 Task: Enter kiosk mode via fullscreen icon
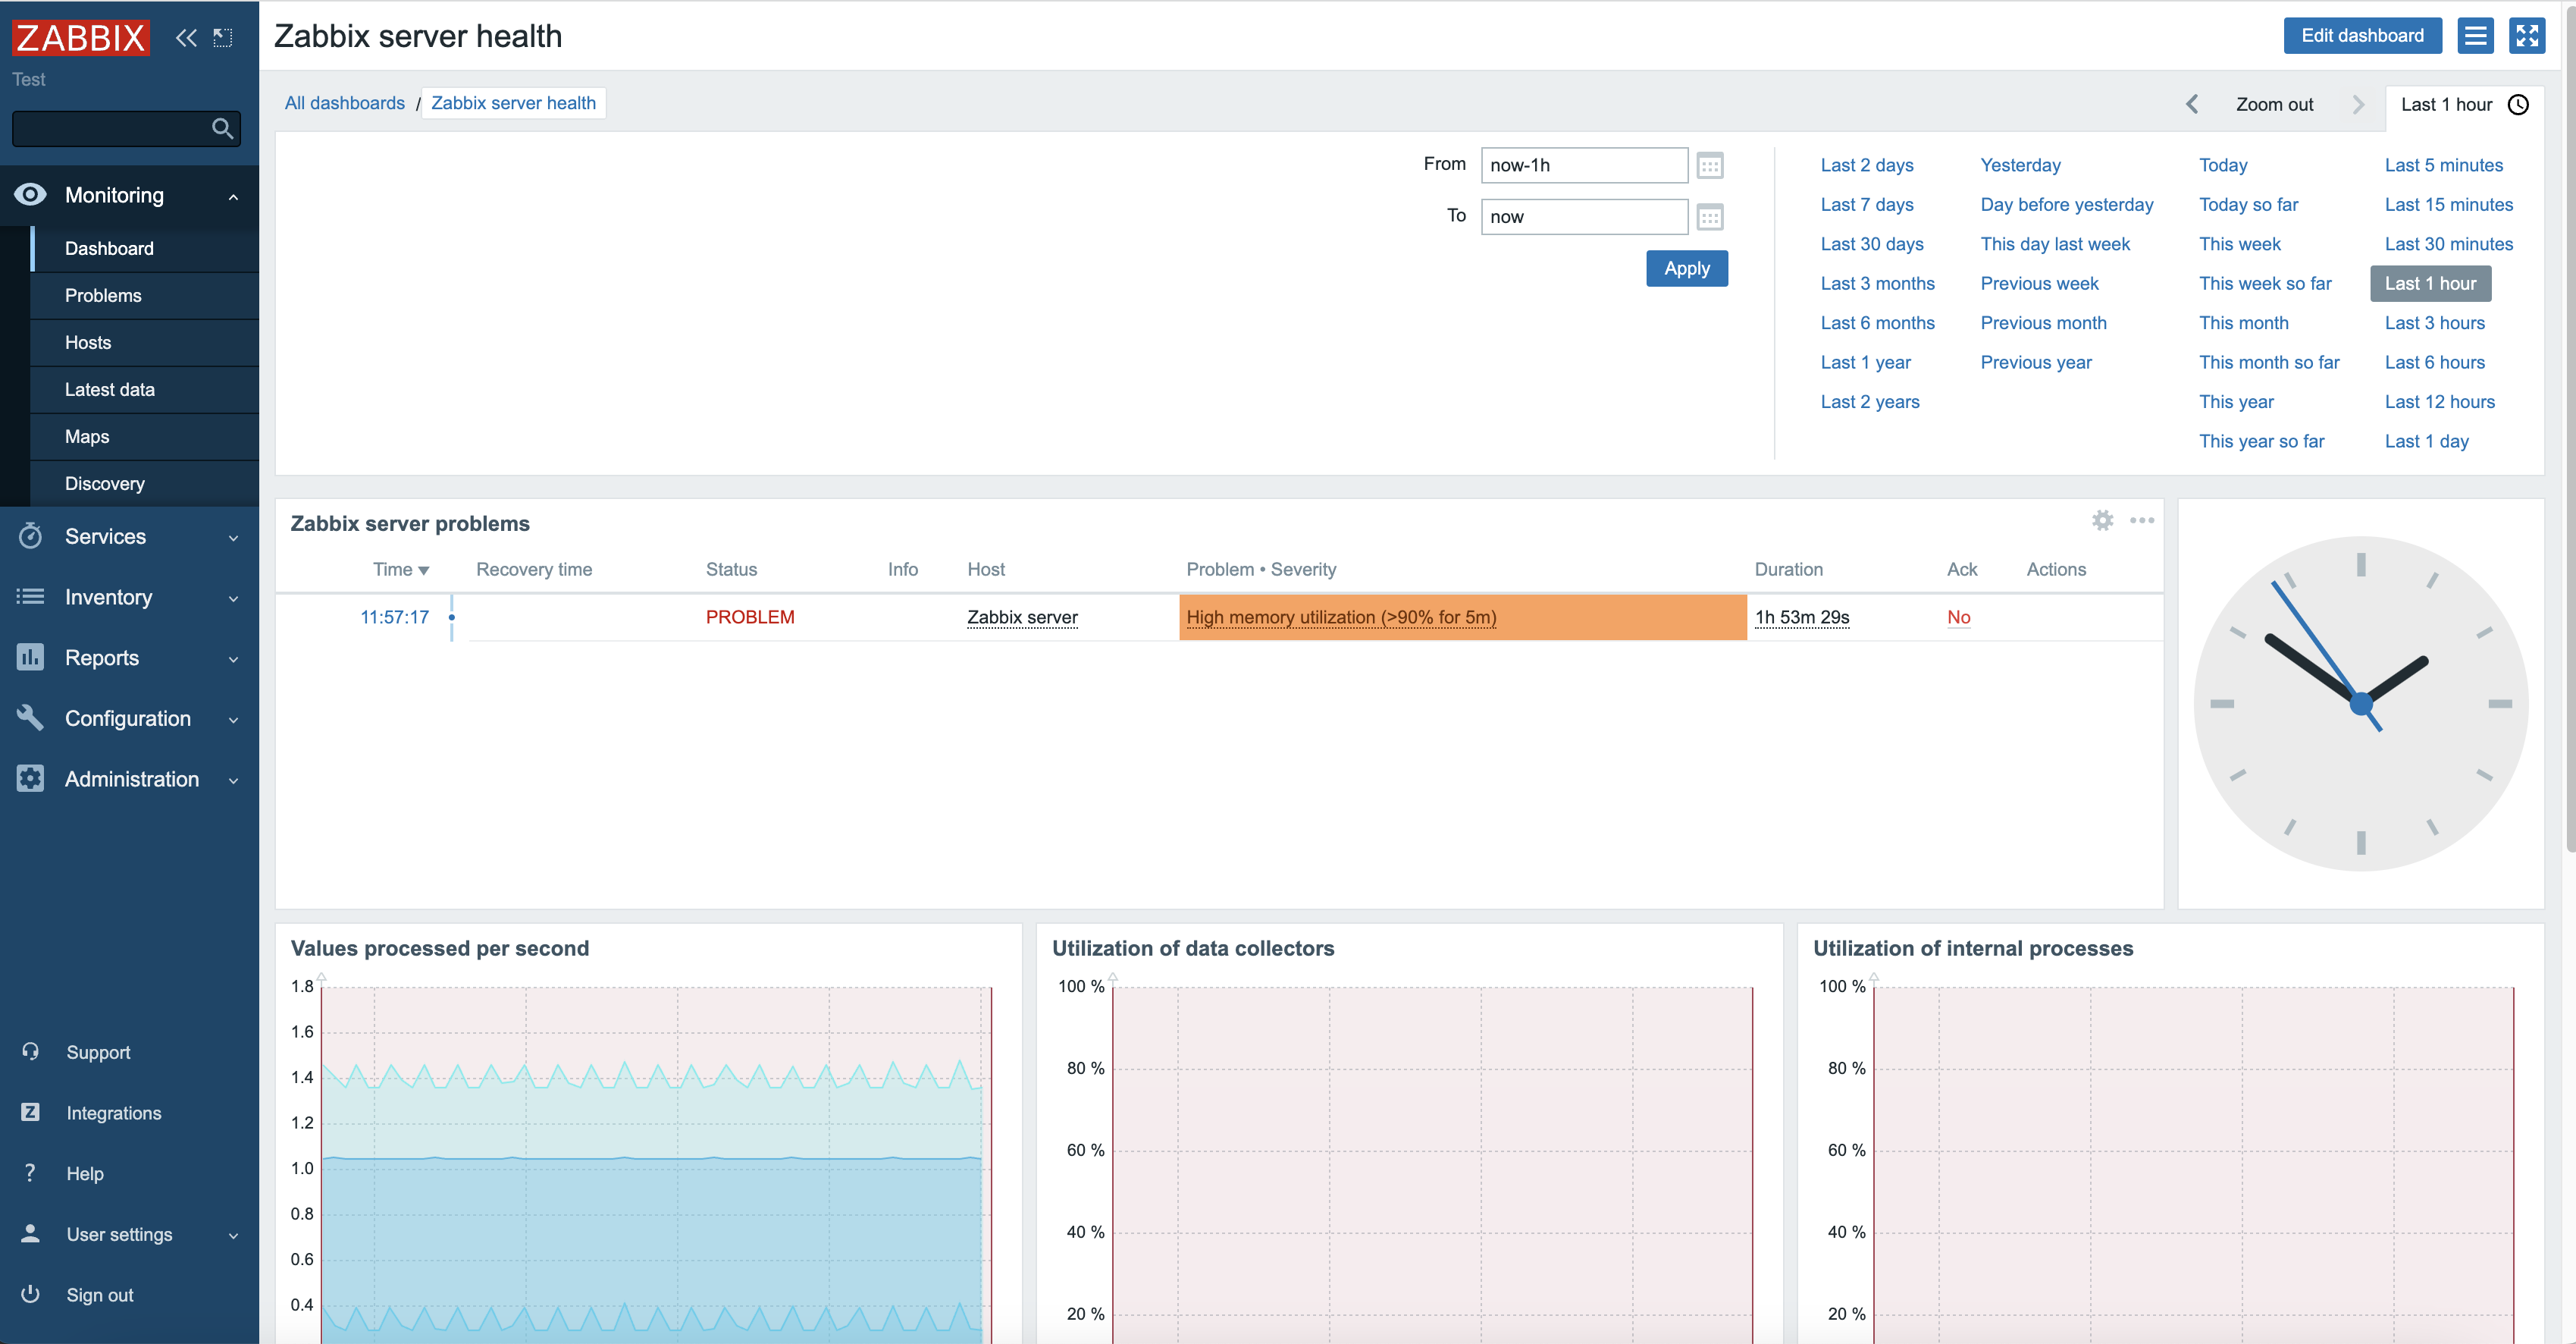[2526, 36]
